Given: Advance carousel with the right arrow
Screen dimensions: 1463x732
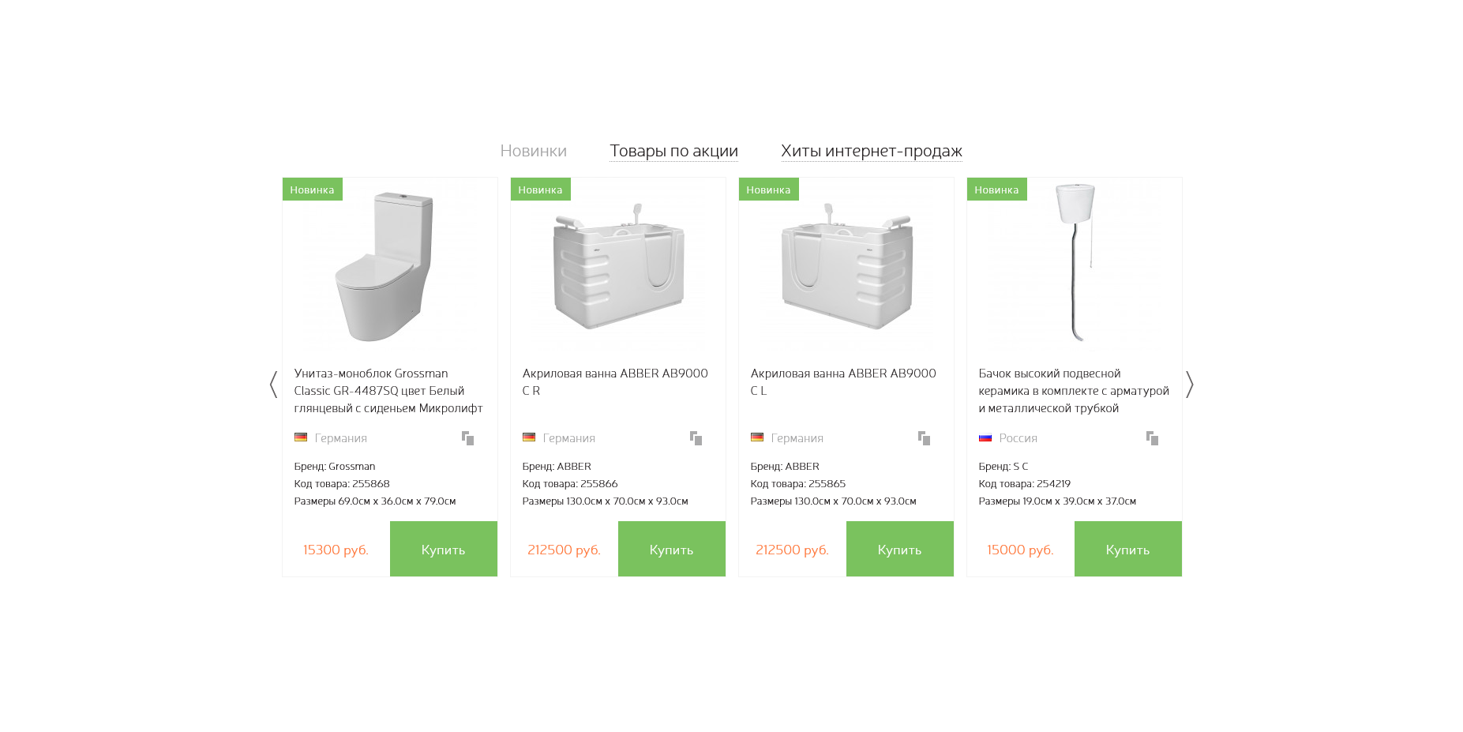Looking at the screenshot, I should coord(1190,385).
